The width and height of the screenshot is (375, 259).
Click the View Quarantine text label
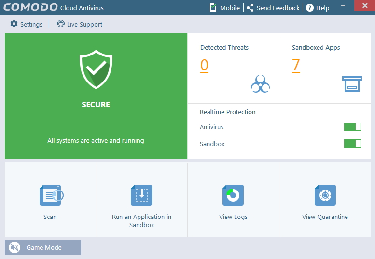325,217
